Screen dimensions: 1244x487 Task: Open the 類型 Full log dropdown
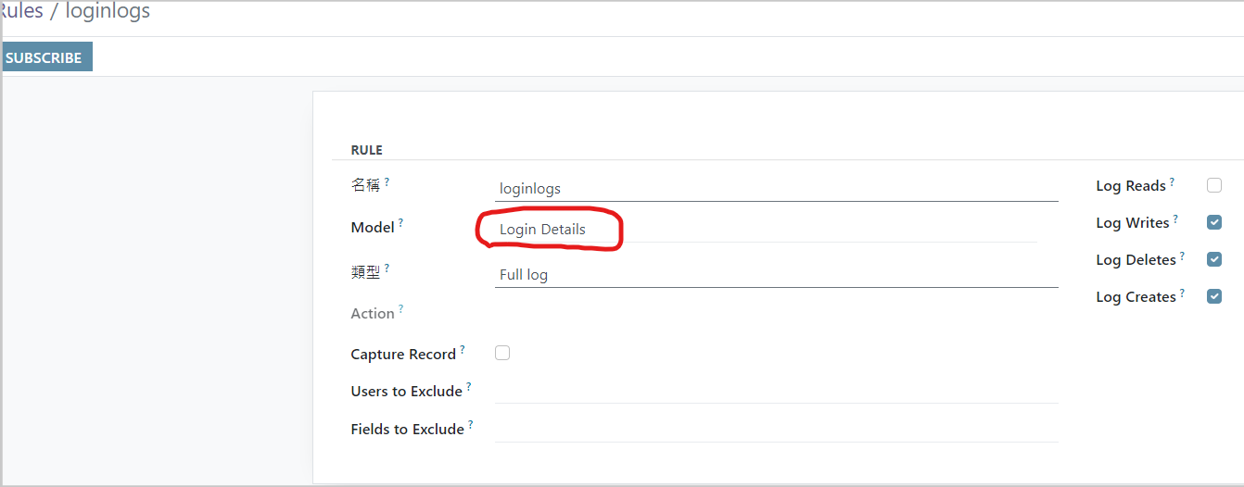pyautogui.click(x=775, y=275)
